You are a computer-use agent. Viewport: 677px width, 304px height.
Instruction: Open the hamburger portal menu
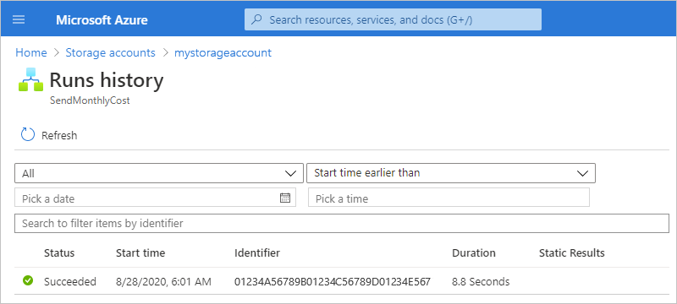coord(19,19)
